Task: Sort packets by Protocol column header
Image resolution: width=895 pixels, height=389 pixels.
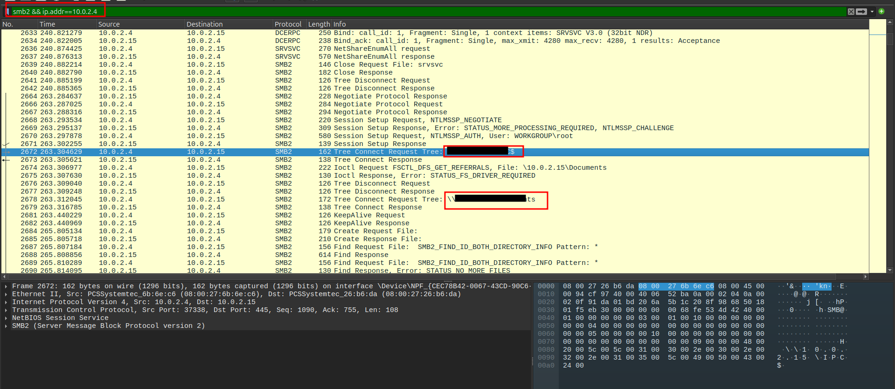Action: [288, 24]
